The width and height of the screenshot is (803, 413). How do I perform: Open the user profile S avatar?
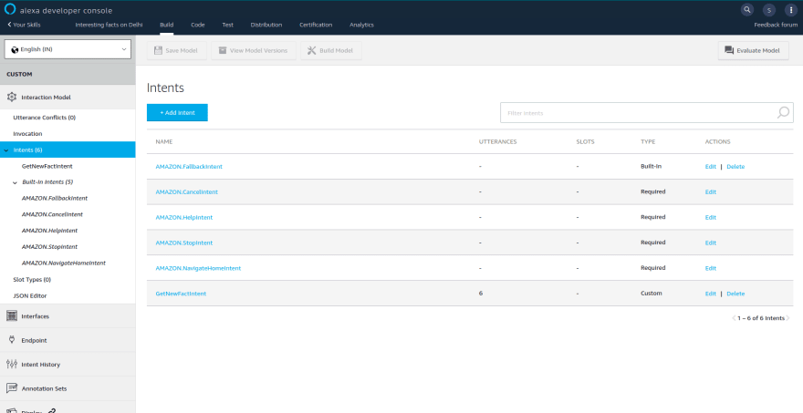pyautogui.click(x=769, y=10)
